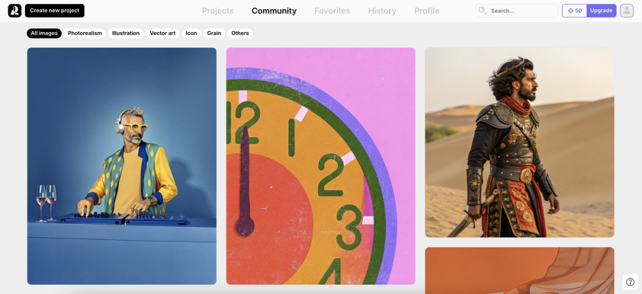
Task: Filter by Grain style
Action: point(214,33)
